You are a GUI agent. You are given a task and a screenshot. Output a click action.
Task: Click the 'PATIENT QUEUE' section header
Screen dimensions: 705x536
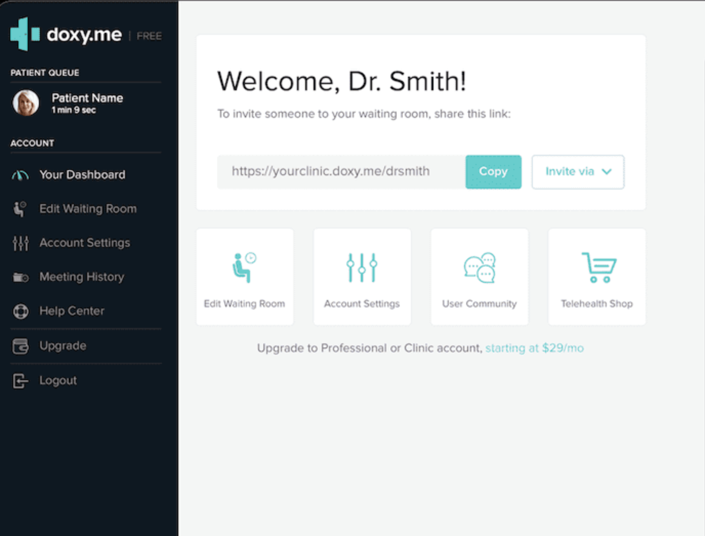click(45, 73)
